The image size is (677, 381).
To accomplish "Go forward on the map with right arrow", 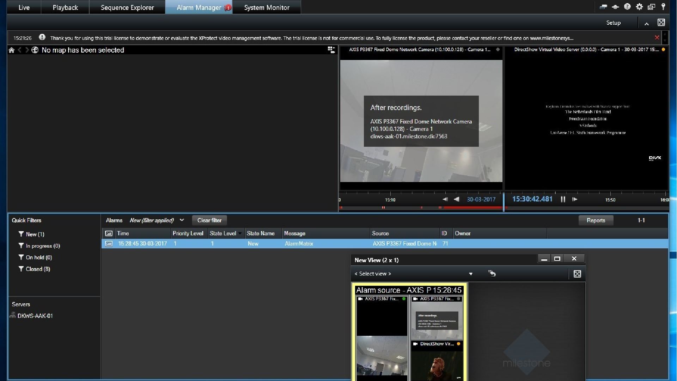I will click(27, 50).
